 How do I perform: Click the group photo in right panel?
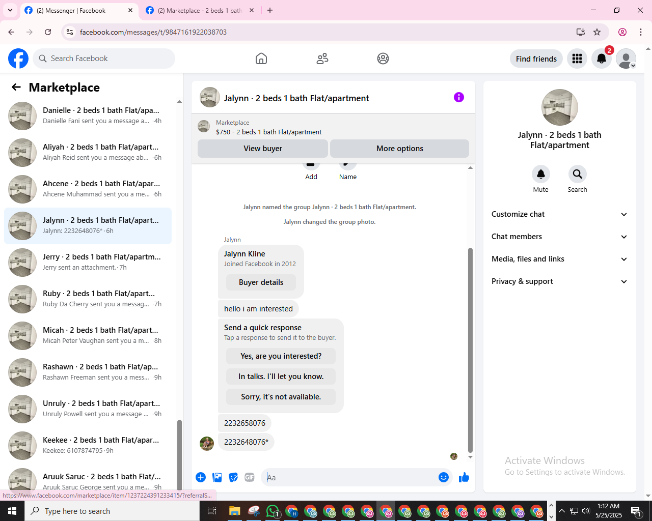560,107
